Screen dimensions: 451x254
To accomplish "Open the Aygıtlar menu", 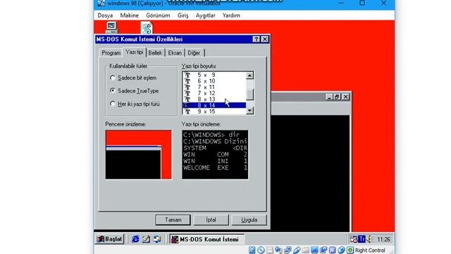I will (205, 16).
